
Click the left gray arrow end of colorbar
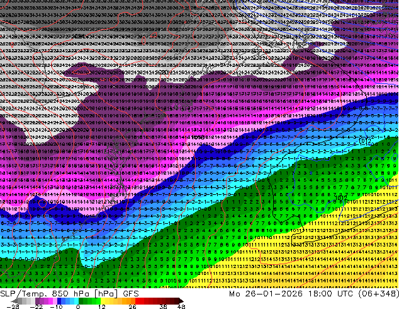[14, 301]
